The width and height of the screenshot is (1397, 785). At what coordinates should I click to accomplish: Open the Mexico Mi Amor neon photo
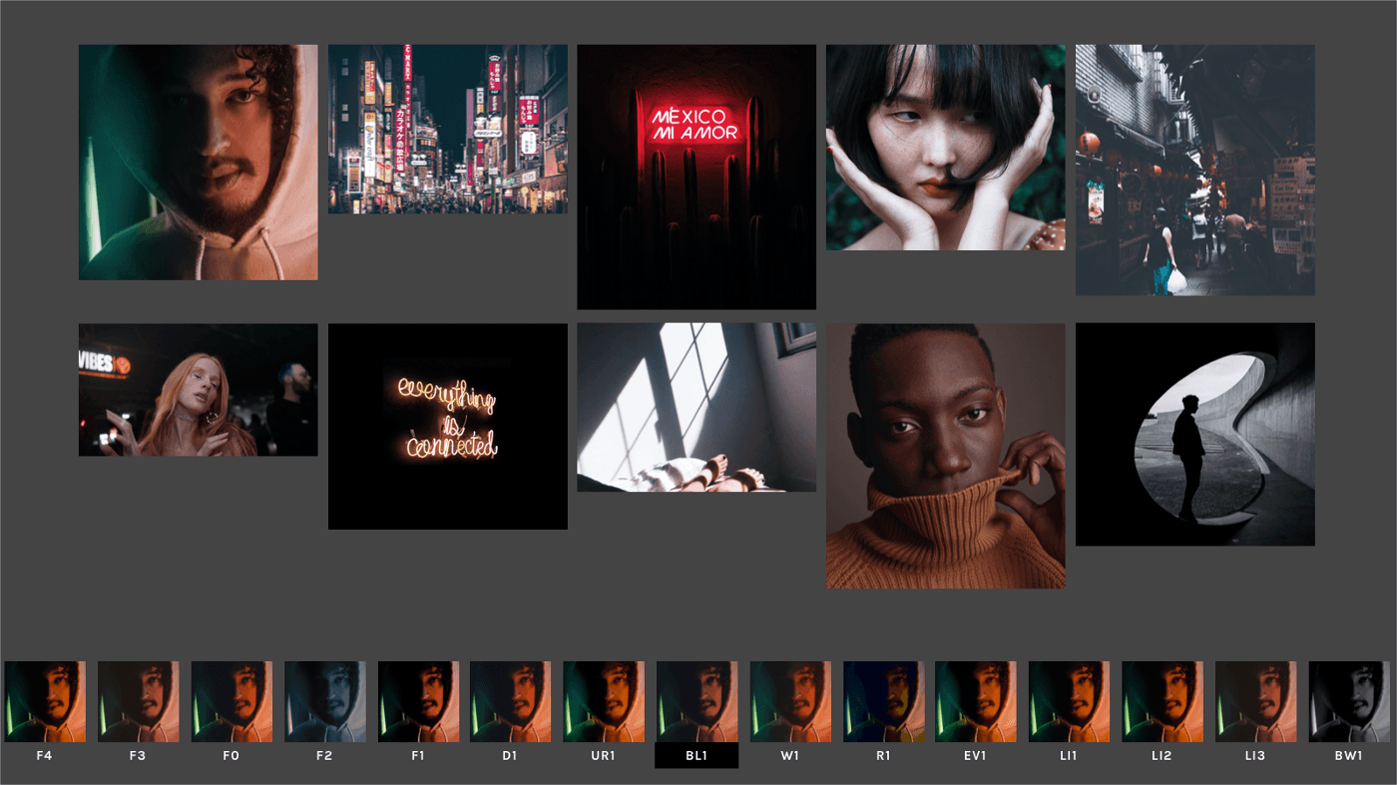(697, 177)
